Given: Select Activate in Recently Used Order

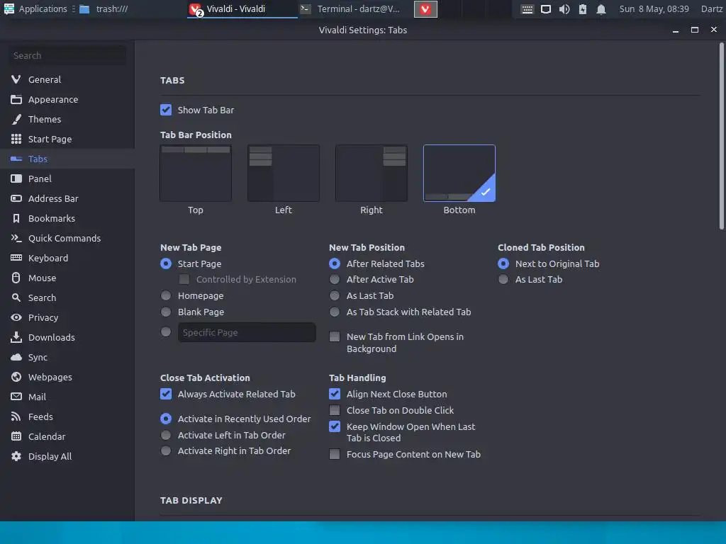Looking at the screenshot, I should pyautogui.click(x=166, y=419).
